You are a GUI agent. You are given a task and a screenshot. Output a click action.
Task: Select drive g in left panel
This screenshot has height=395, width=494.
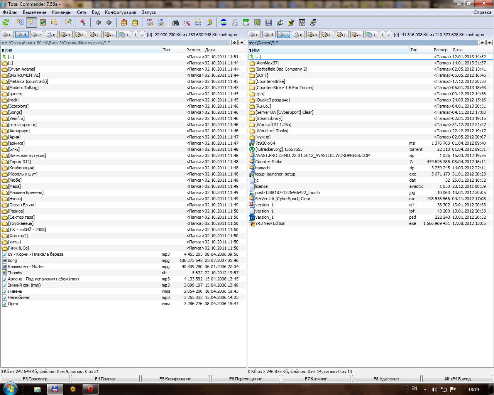click(51, 35)
